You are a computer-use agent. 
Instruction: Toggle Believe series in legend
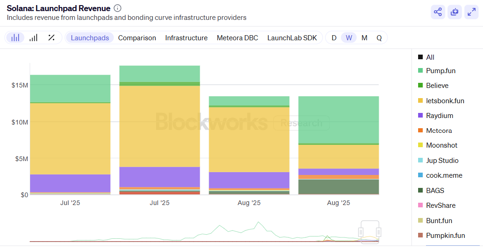[433, 86]
